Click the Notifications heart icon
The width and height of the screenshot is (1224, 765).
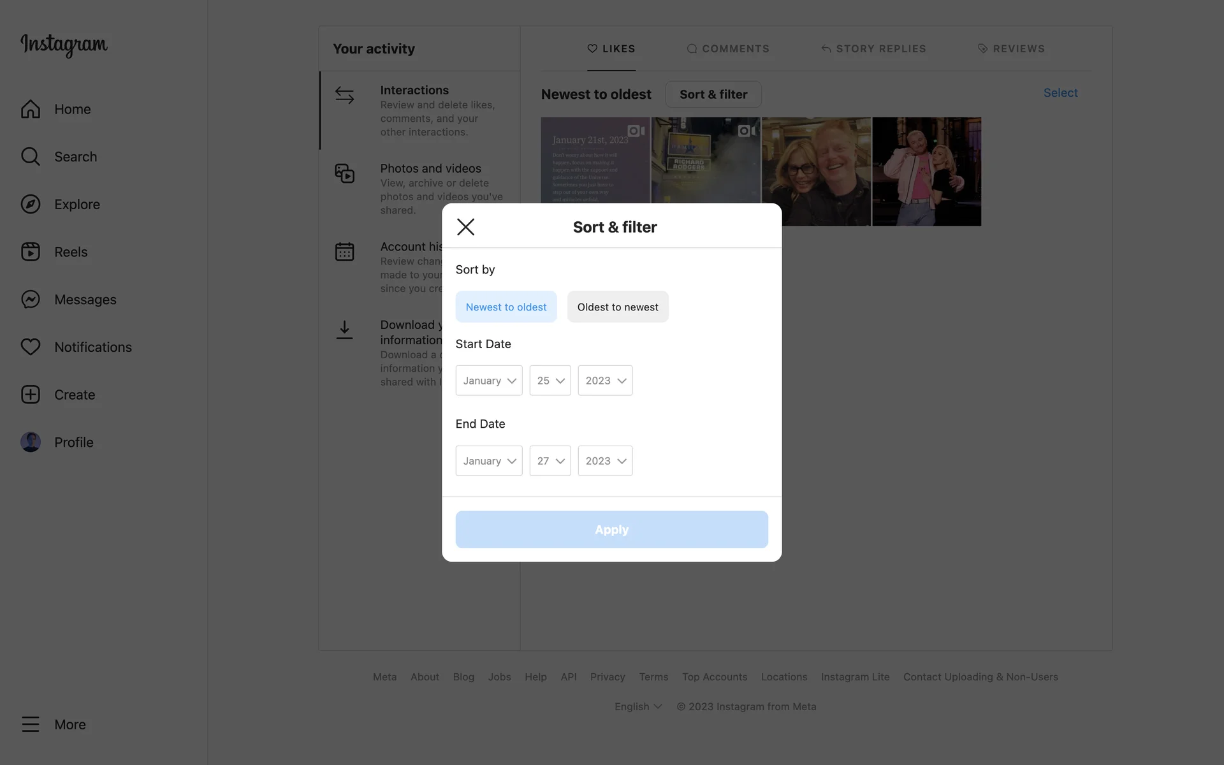[30, 347]
